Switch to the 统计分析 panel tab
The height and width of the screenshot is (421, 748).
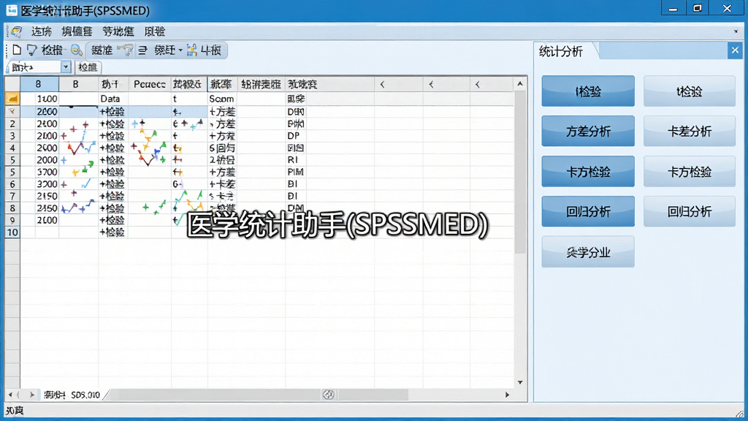pos(561,52)
